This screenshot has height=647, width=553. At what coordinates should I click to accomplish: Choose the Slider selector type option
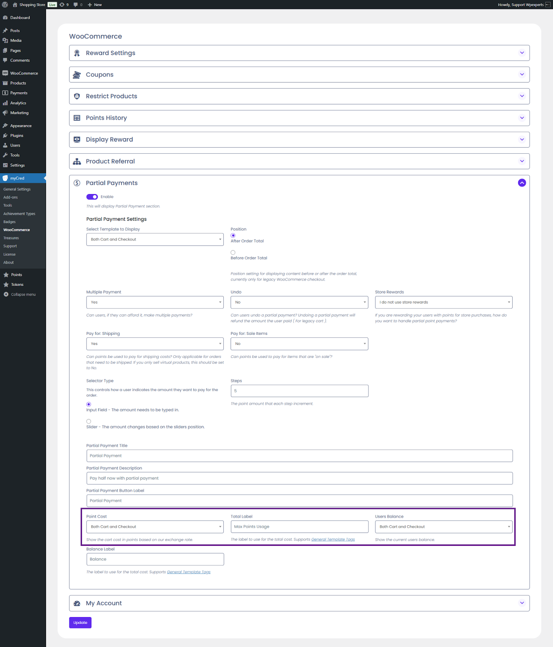click(89, 421)
